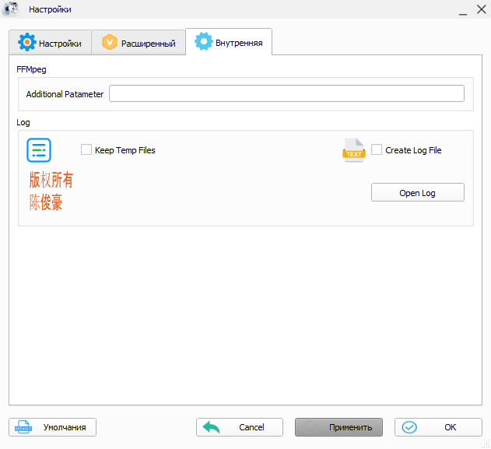Close the Настройки window
This screenshot has height=449, width=491.
point(482,9)
